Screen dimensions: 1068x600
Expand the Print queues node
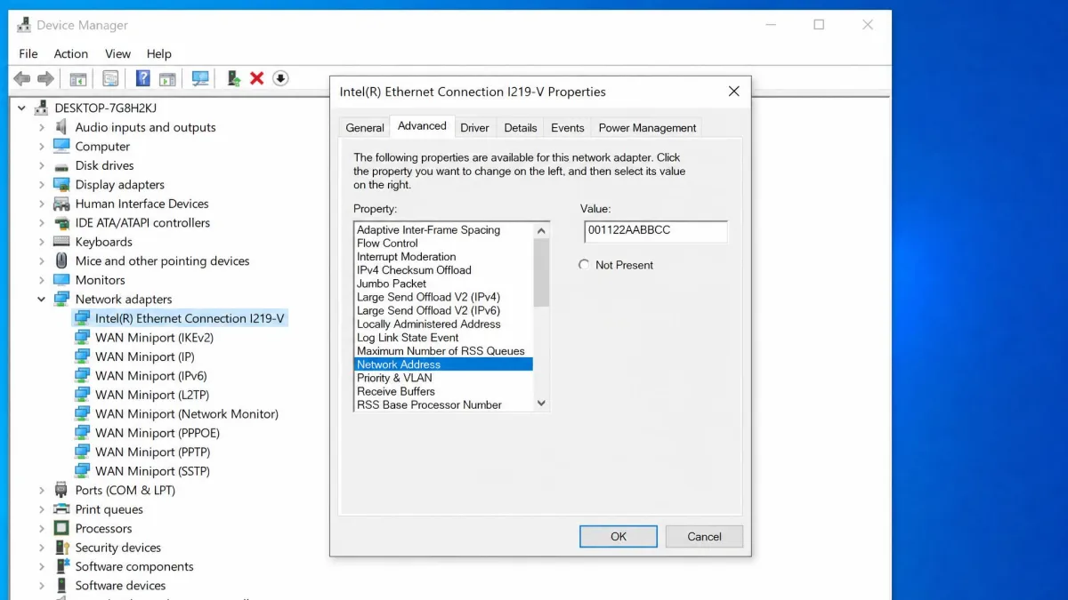pos(41,509)
